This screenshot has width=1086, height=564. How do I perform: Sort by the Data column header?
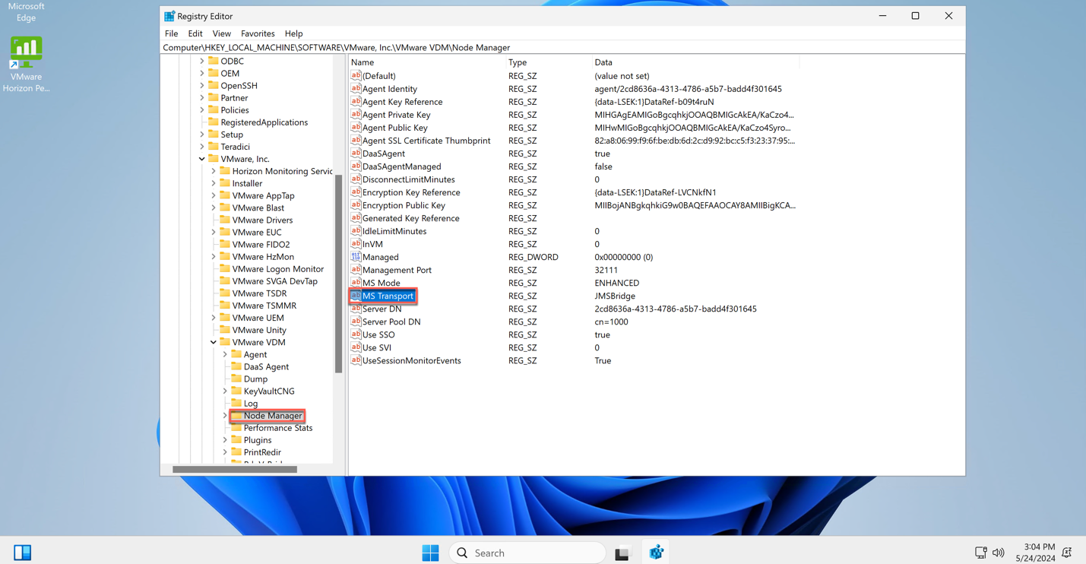[695, 62]
